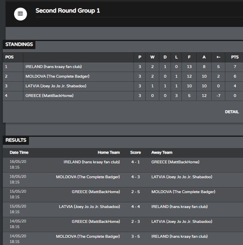The width and height of the screenshot is (243, 245).
Task: Click the +- goal difference column header
Action: 218,57
